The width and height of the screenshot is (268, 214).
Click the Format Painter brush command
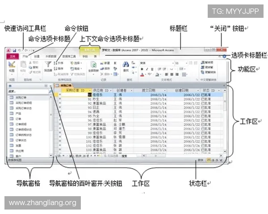pos(35,72)
